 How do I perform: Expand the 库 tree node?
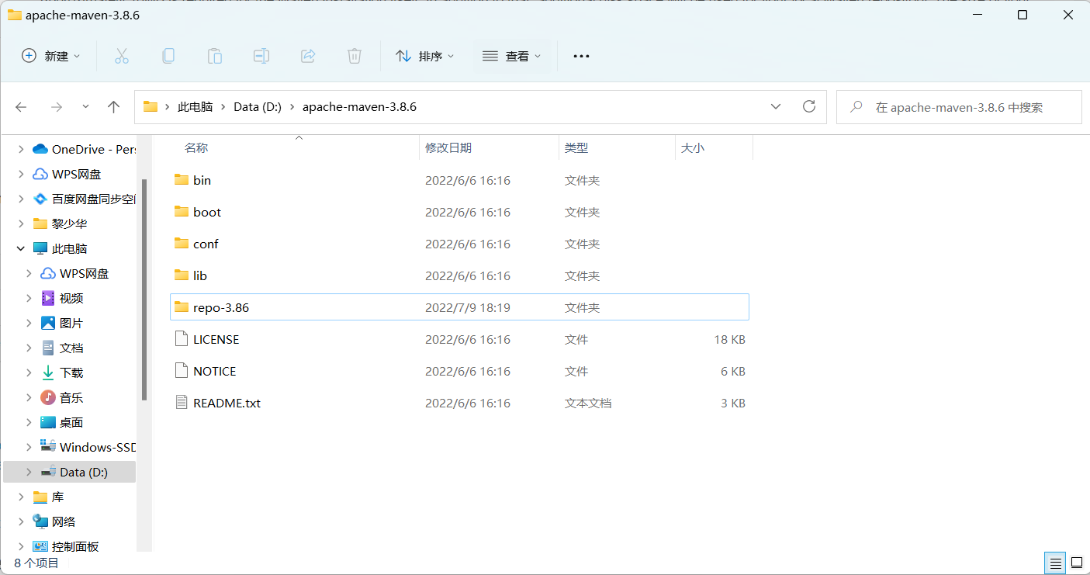(x=20, y=497)
